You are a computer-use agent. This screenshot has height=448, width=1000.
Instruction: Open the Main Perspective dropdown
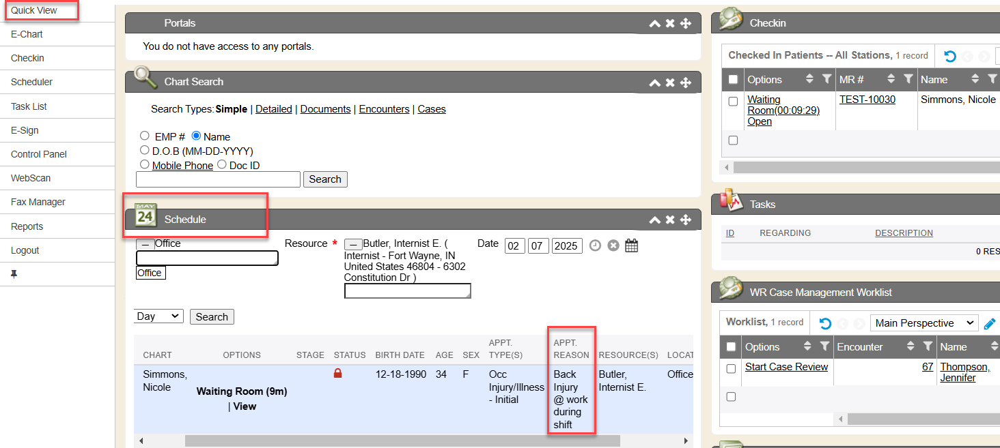(924, 323)
